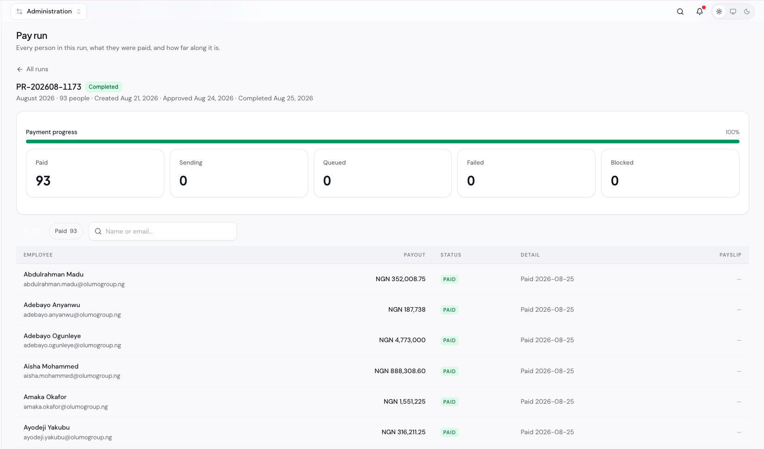The width and height of the screenshot is (764, 449).
Task: Click PAID badge for Amaka Okafor
Action: (449, 402)
